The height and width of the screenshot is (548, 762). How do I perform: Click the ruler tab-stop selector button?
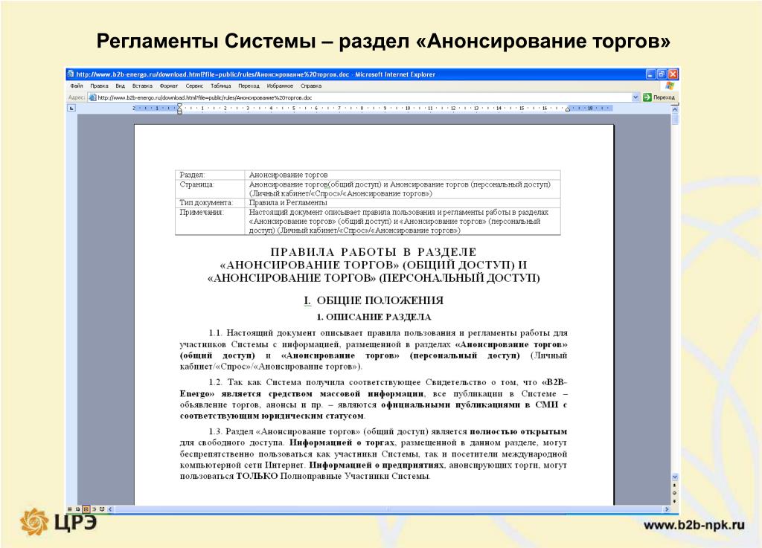(x=71, y=109)
